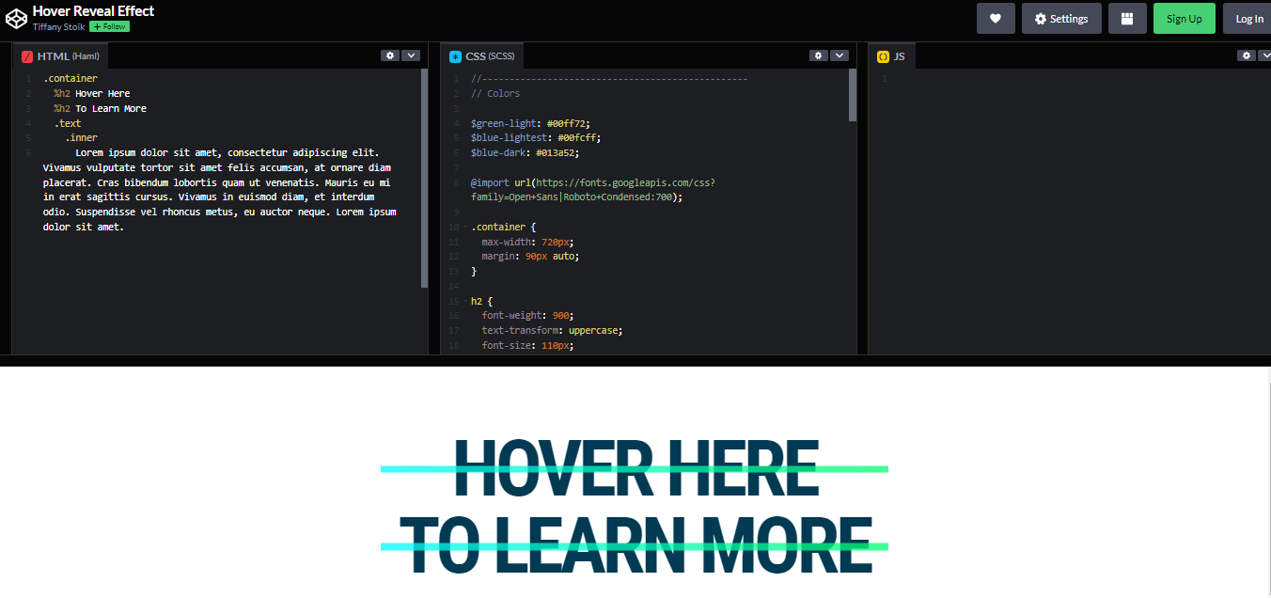Screen dimensions: 1271x598
Task: Expand the CSS editor dropdown chevron
Action: point(839,55)
